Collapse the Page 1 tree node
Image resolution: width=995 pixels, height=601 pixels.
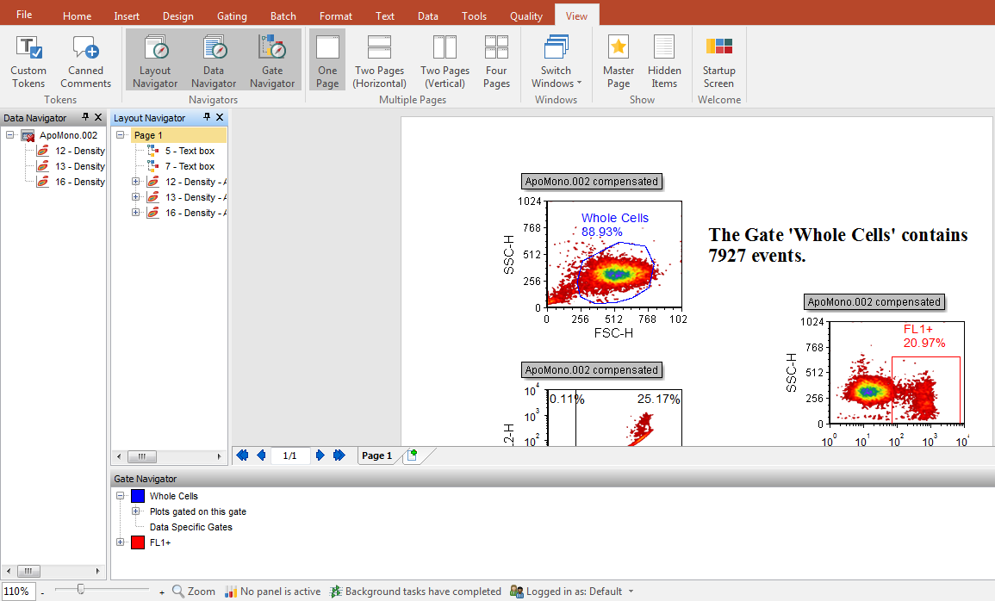120,135
